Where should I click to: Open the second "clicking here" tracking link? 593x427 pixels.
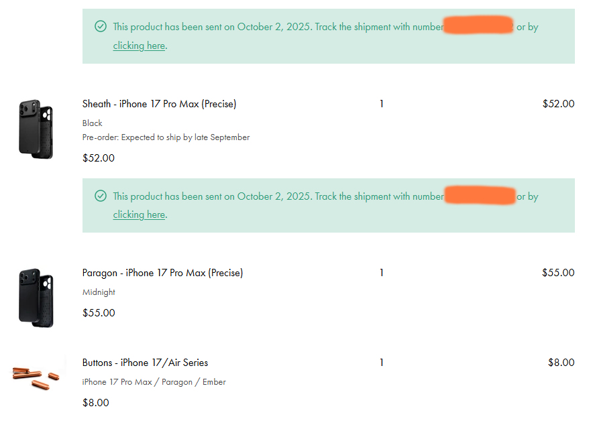point(139,215)
